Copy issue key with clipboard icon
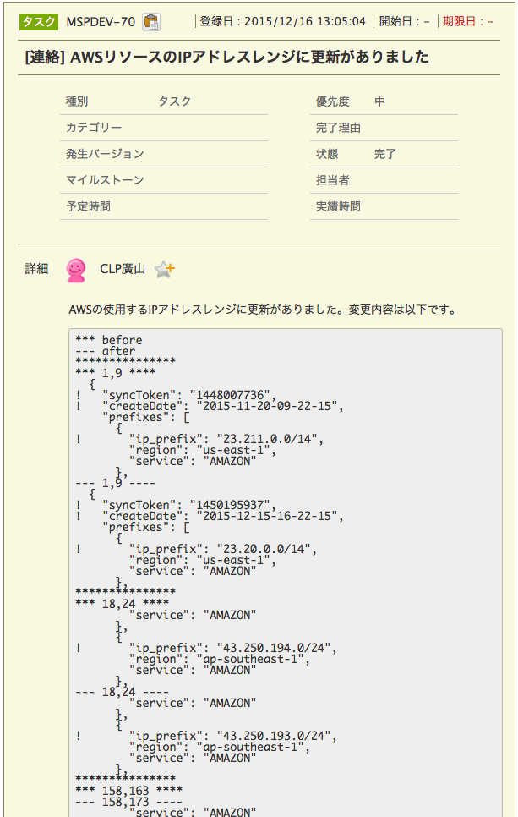518x817 pixels. pos(151,22)
